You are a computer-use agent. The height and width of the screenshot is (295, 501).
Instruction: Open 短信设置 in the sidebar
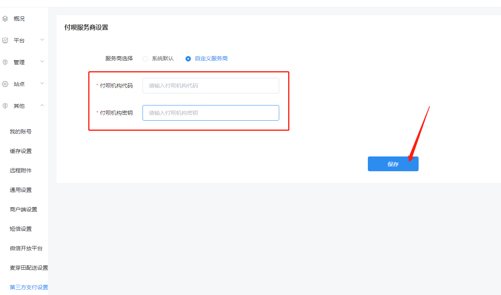[x=21, y=229]
